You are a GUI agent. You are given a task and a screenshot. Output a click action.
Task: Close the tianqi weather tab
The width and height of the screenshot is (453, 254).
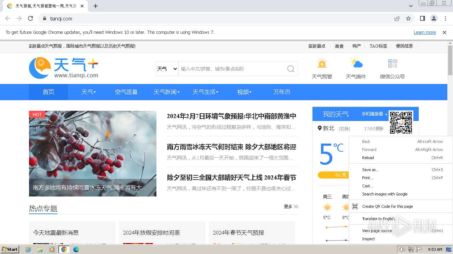(x=82, y=6)
